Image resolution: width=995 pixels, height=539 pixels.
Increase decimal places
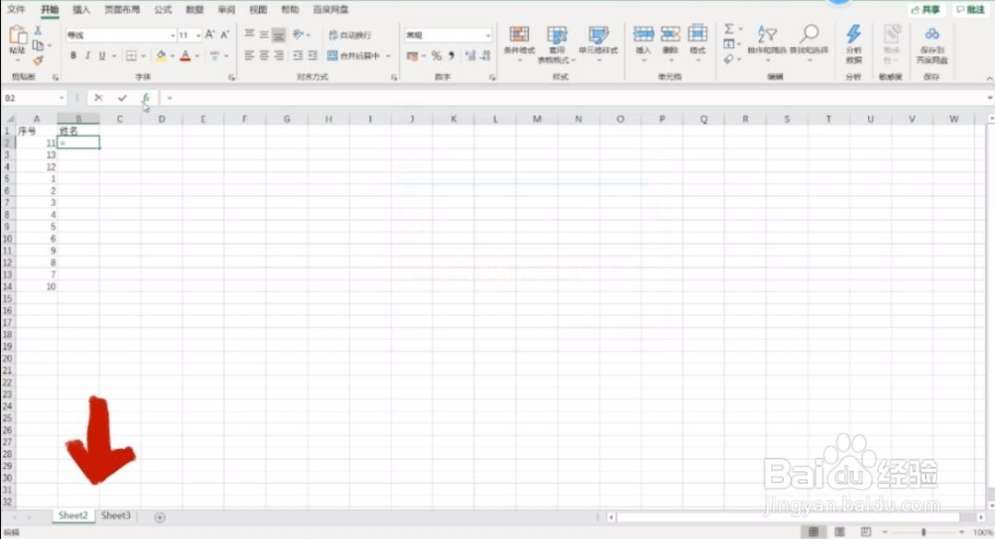pyautogui.click(x=470, y=56)
